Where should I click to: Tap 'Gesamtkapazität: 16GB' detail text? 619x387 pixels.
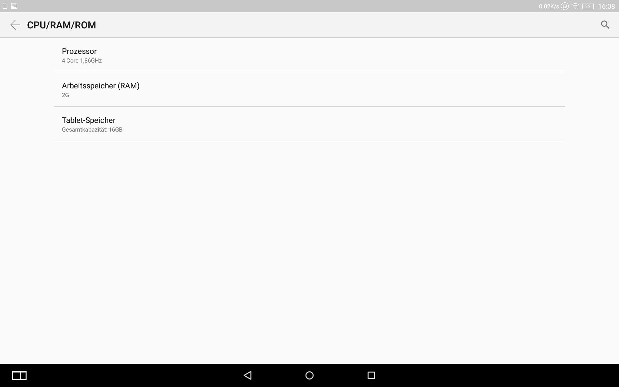coord(92,130)
